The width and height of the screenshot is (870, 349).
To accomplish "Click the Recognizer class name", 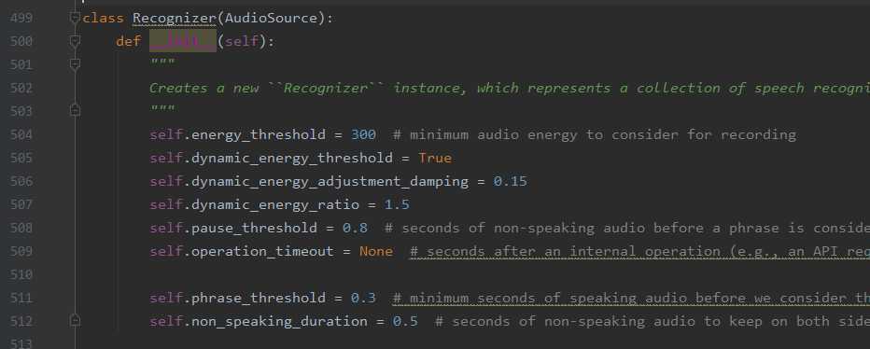I will pos(175,18).
